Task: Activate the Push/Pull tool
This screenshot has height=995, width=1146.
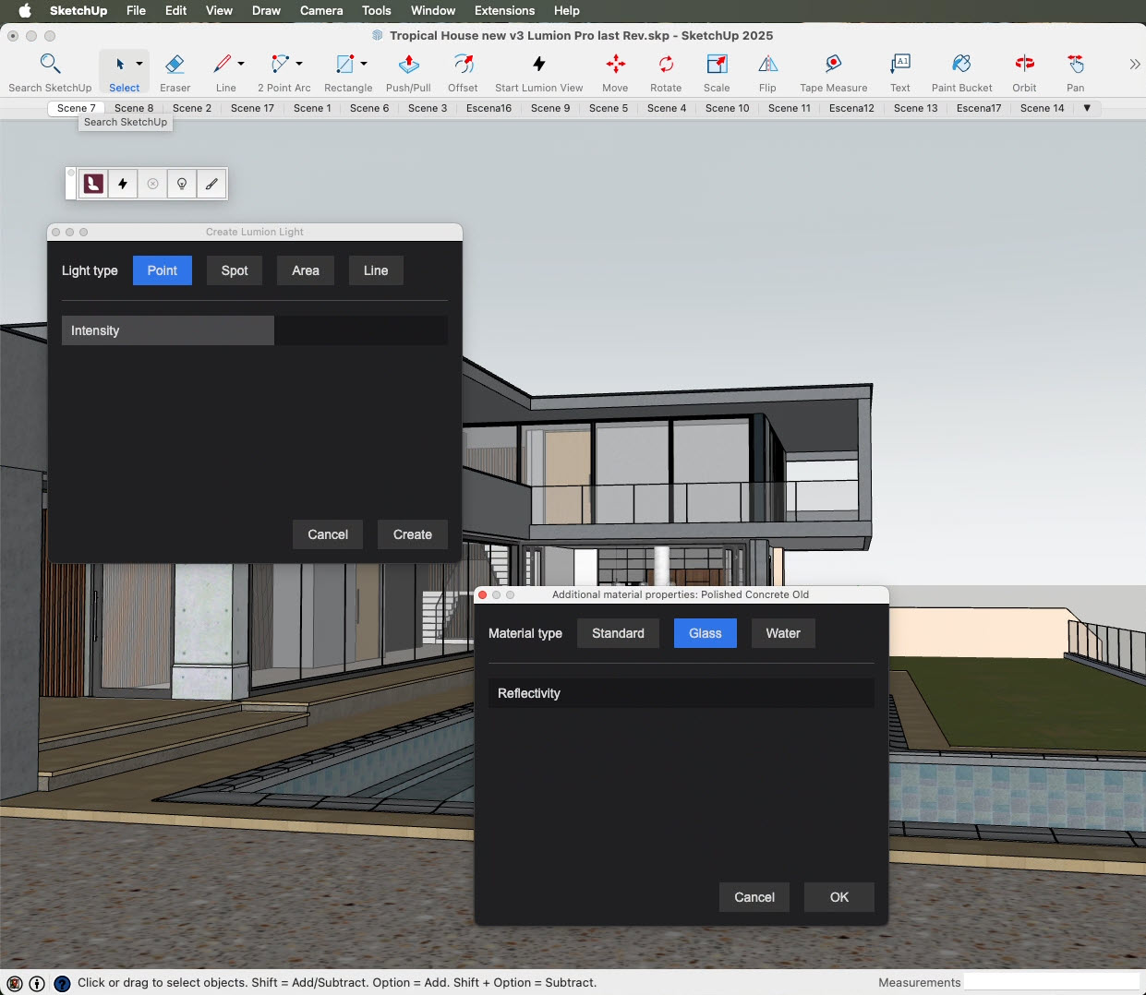Action: click(x=408, y=66)
